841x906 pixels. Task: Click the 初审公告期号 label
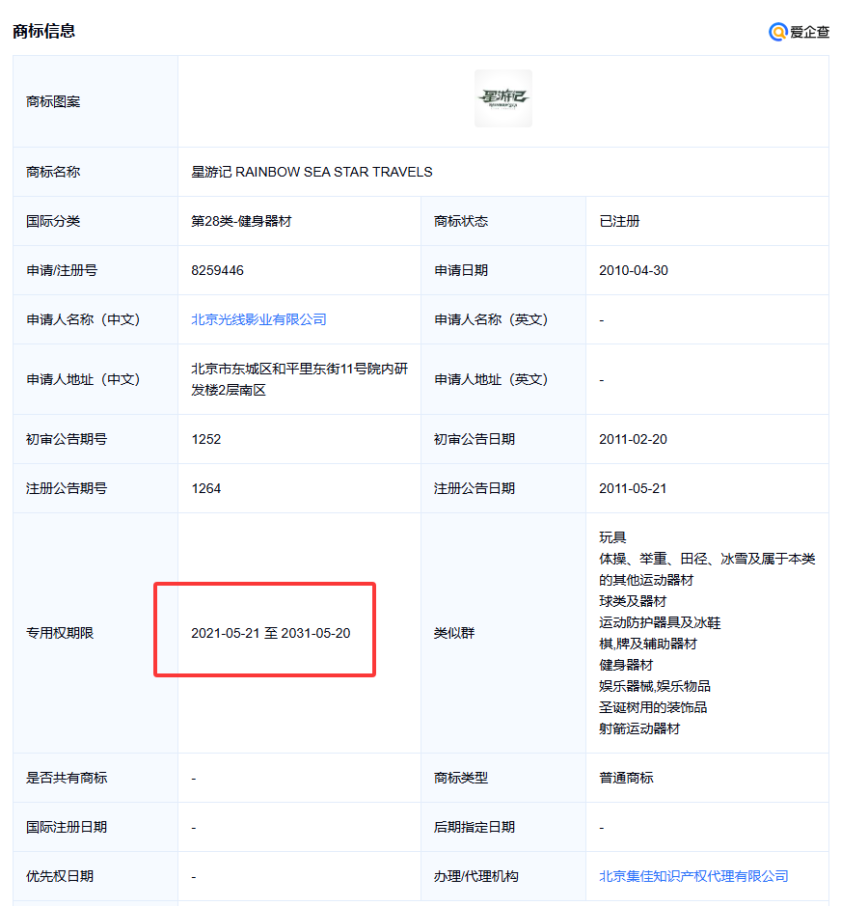tap(67, 439)
